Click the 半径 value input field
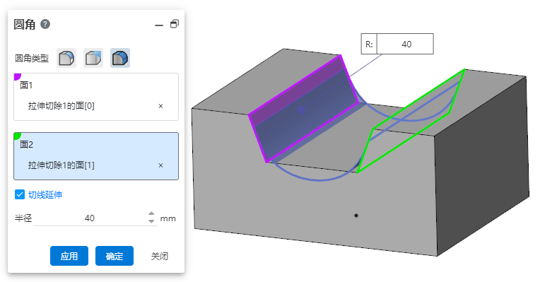This screenshot has width=540, height=282. pos(90,218)
